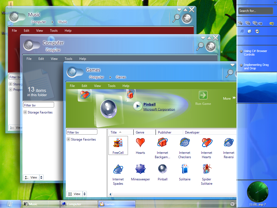Switch to Music taskbar button
This screenshot has height=208, width=277.
point(41,204)
